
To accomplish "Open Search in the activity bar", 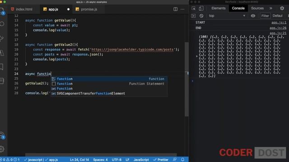I will [x=2, y=24].
